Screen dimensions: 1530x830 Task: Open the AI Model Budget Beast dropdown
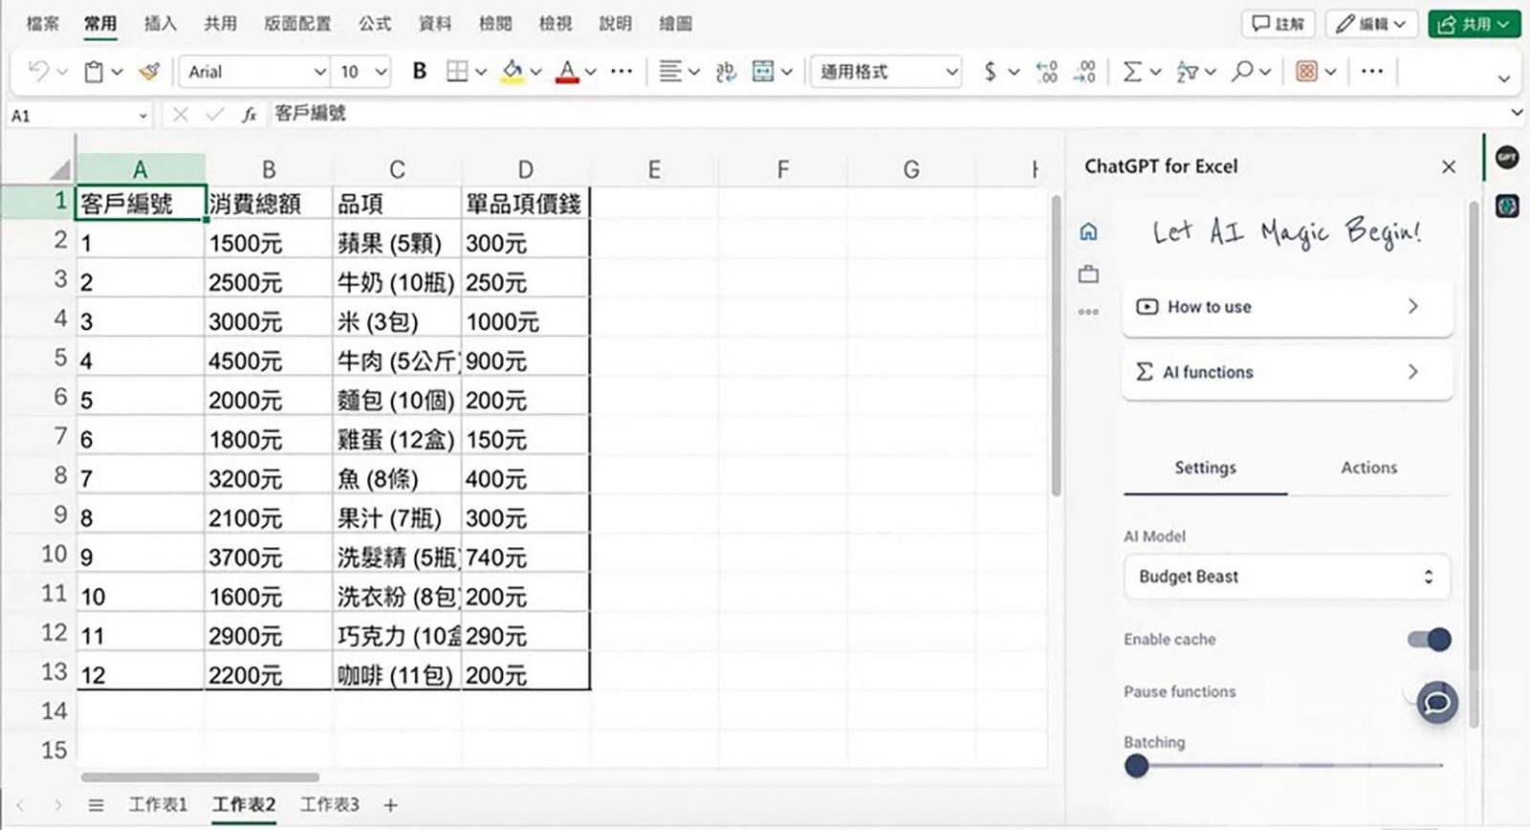pos(1286,577)
